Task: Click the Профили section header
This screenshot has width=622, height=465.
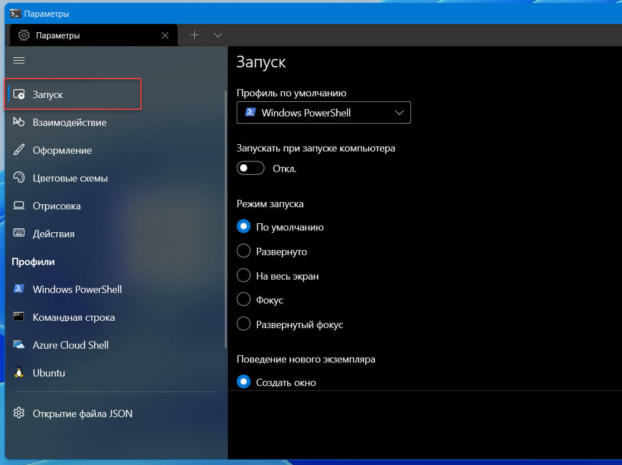Action: pos(33,262)
